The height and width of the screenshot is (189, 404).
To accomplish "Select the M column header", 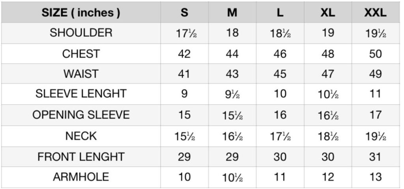I will pyautogui.click(x=232, y=13).
